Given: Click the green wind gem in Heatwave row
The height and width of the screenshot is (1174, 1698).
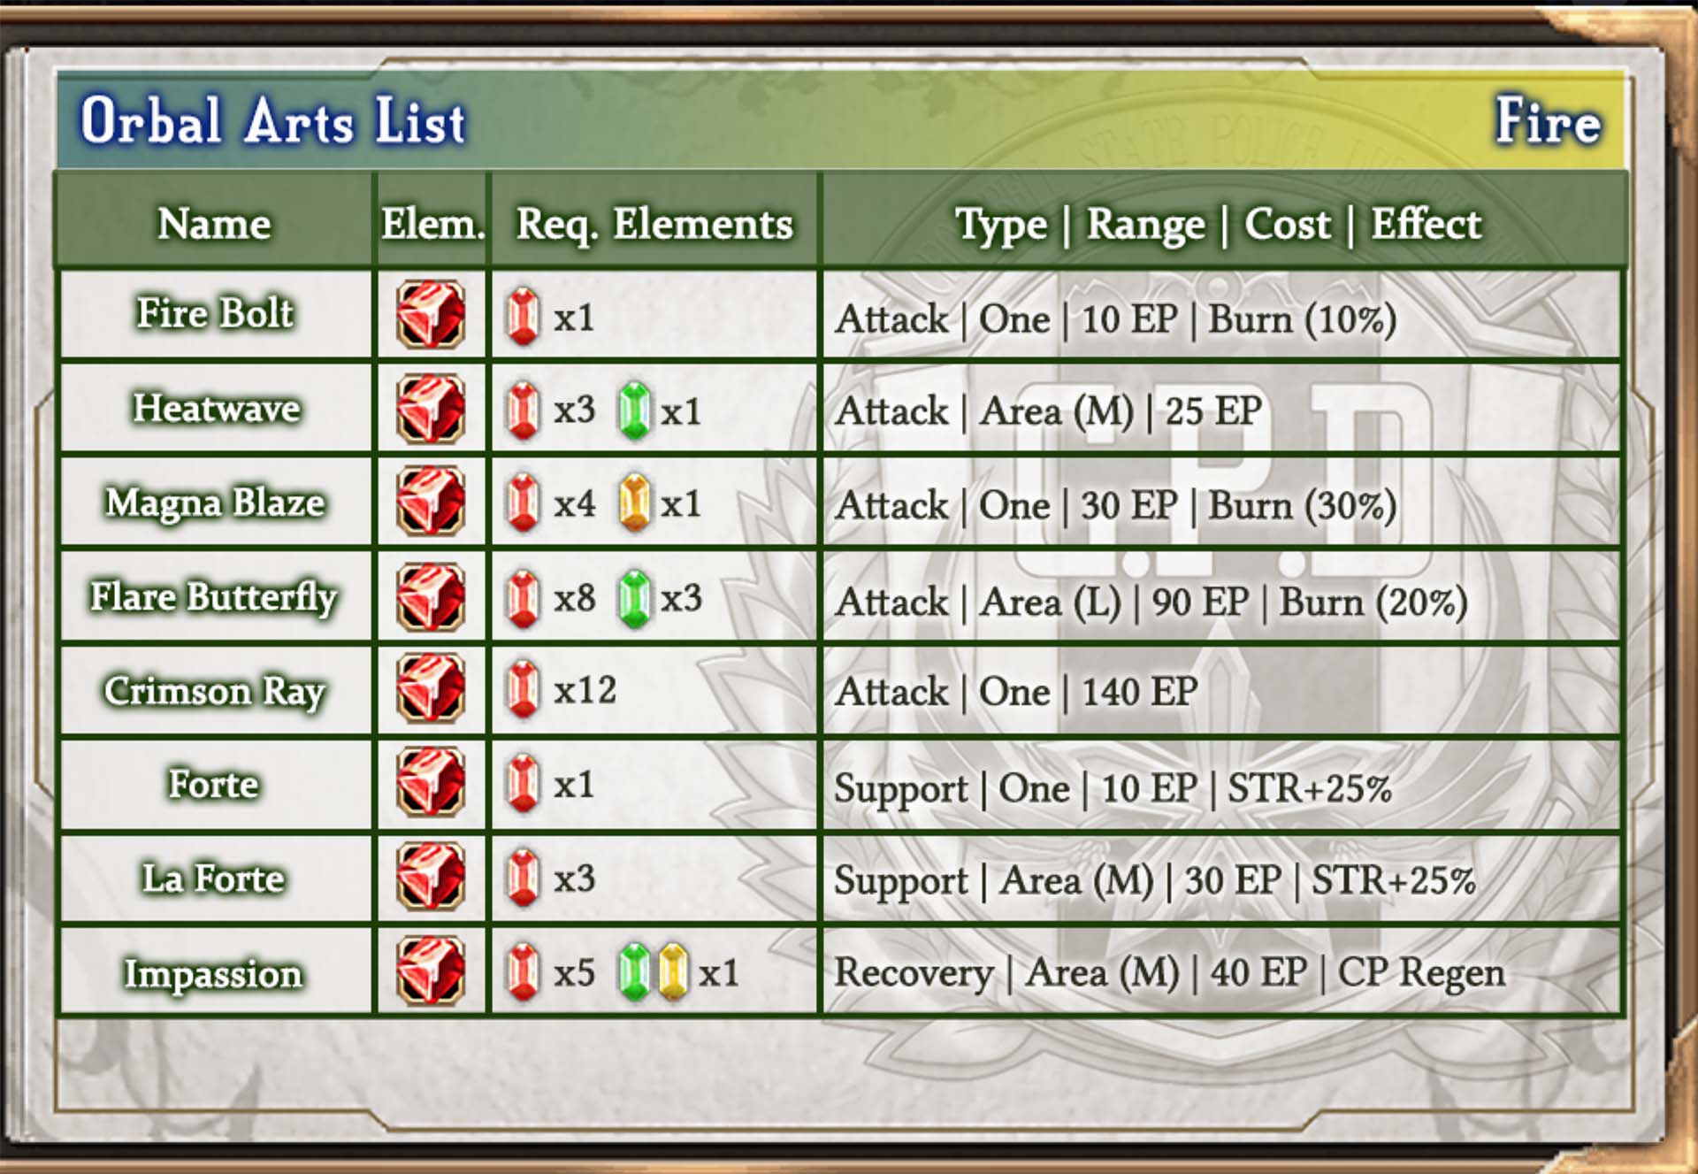Looking at the screenshot, I should [x=634, y=411].
